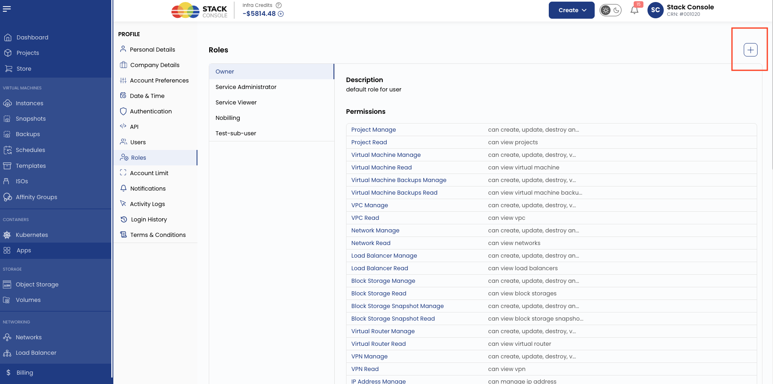Select the Service Administrator role
Viewport: 773px width, 384px height.
pos(271,87)
